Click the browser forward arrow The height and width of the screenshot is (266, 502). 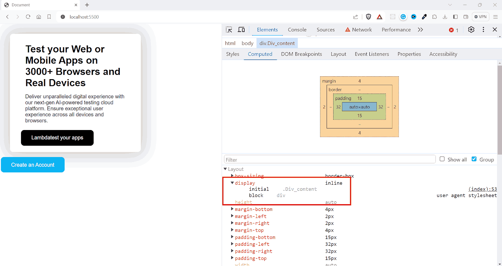[x=18, y=17]
